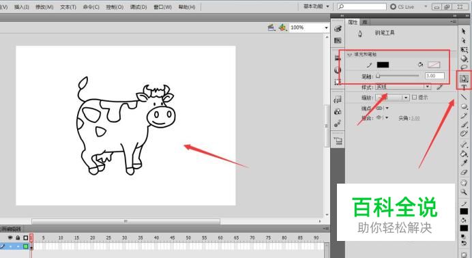Open the 控制(O) menu
The image size is (472, 258).
tap(115, 7)
